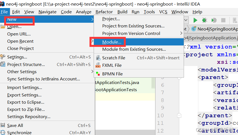Expand the run configuration dropdown arrow

(x=186, y=20)
